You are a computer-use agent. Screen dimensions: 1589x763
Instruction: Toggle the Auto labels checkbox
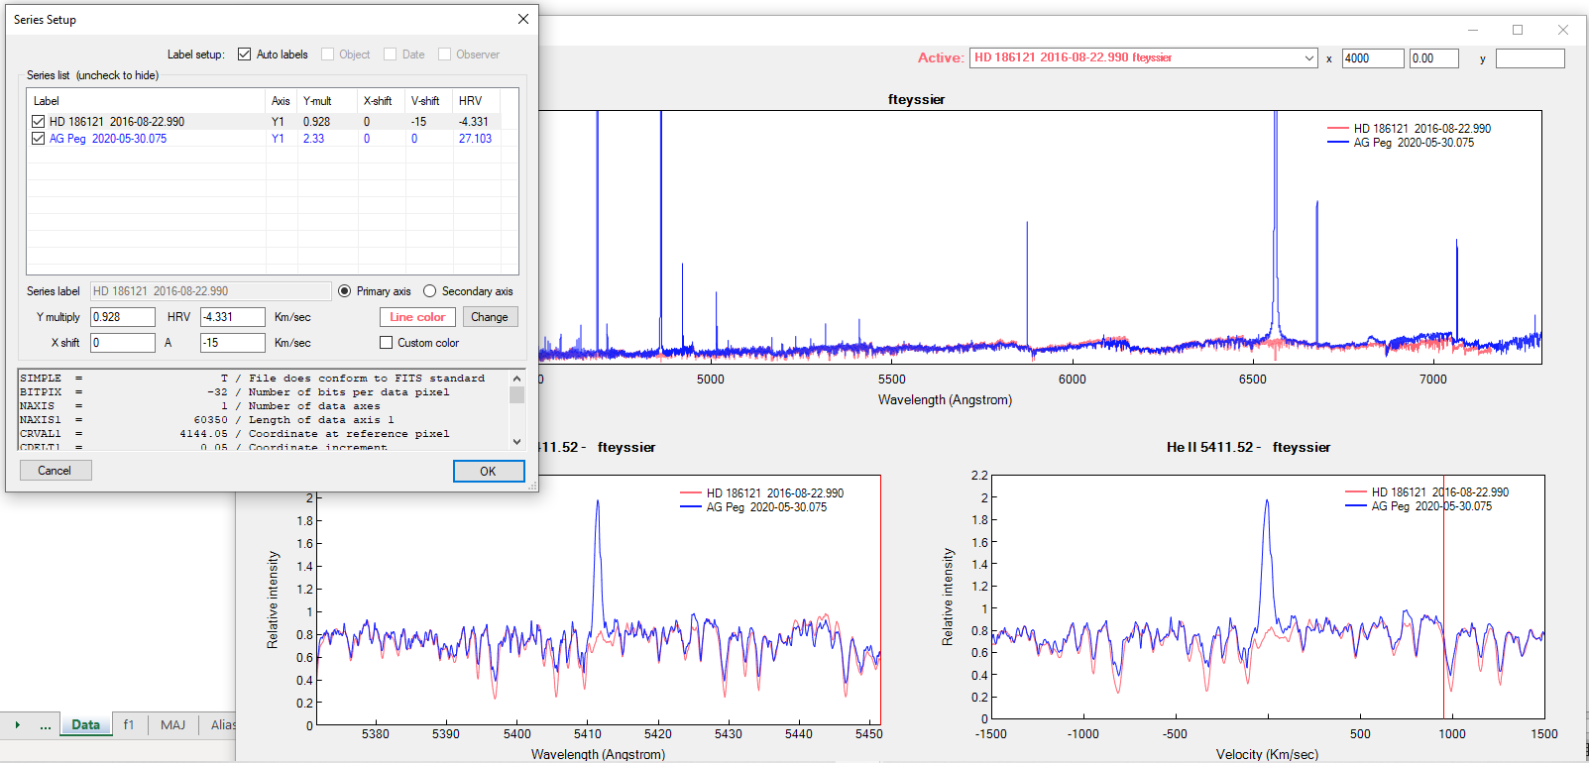tap(245, 54)
